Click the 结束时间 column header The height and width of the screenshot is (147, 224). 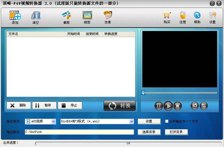click(93, 34)
